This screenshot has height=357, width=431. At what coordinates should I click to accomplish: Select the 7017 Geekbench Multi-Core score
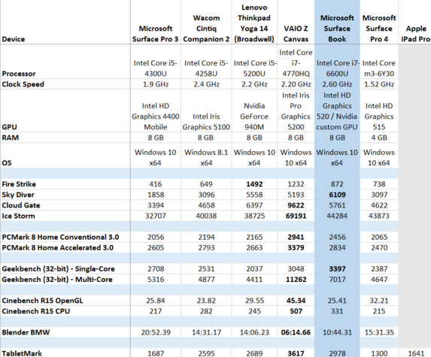337,280
